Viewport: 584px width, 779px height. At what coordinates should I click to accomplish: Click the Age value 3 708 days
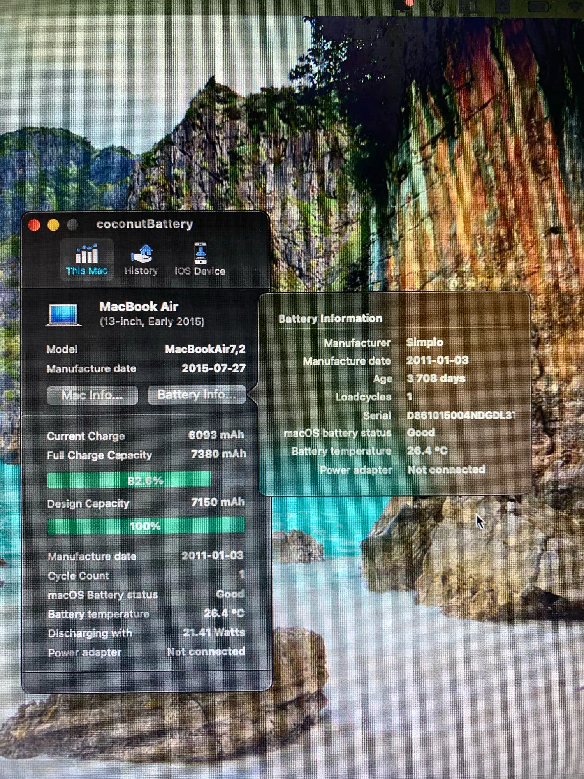pyautogui.click(x=436, y=378)
